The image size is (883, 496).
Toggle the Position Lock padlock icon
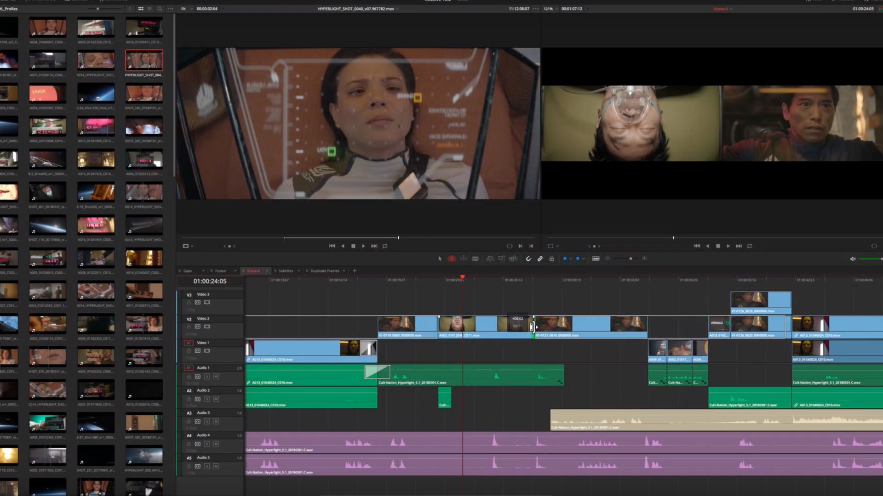551,259
